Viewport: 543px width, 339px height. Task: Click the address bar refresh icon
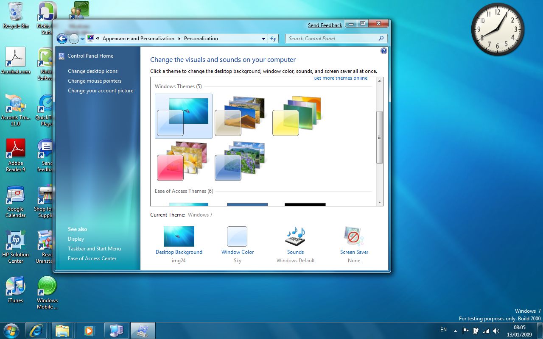[x=273, y=38]
